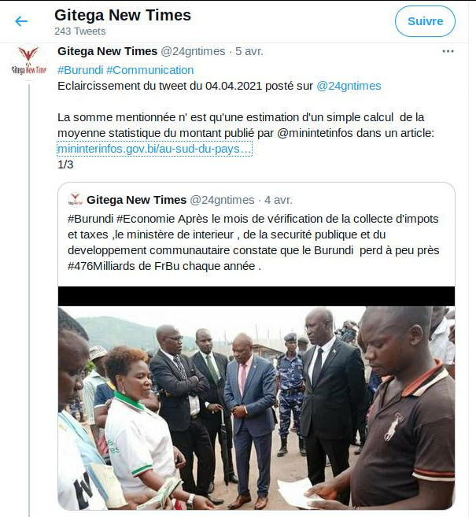Click the 243 Tweets count in the header

[x=80, y=31]
